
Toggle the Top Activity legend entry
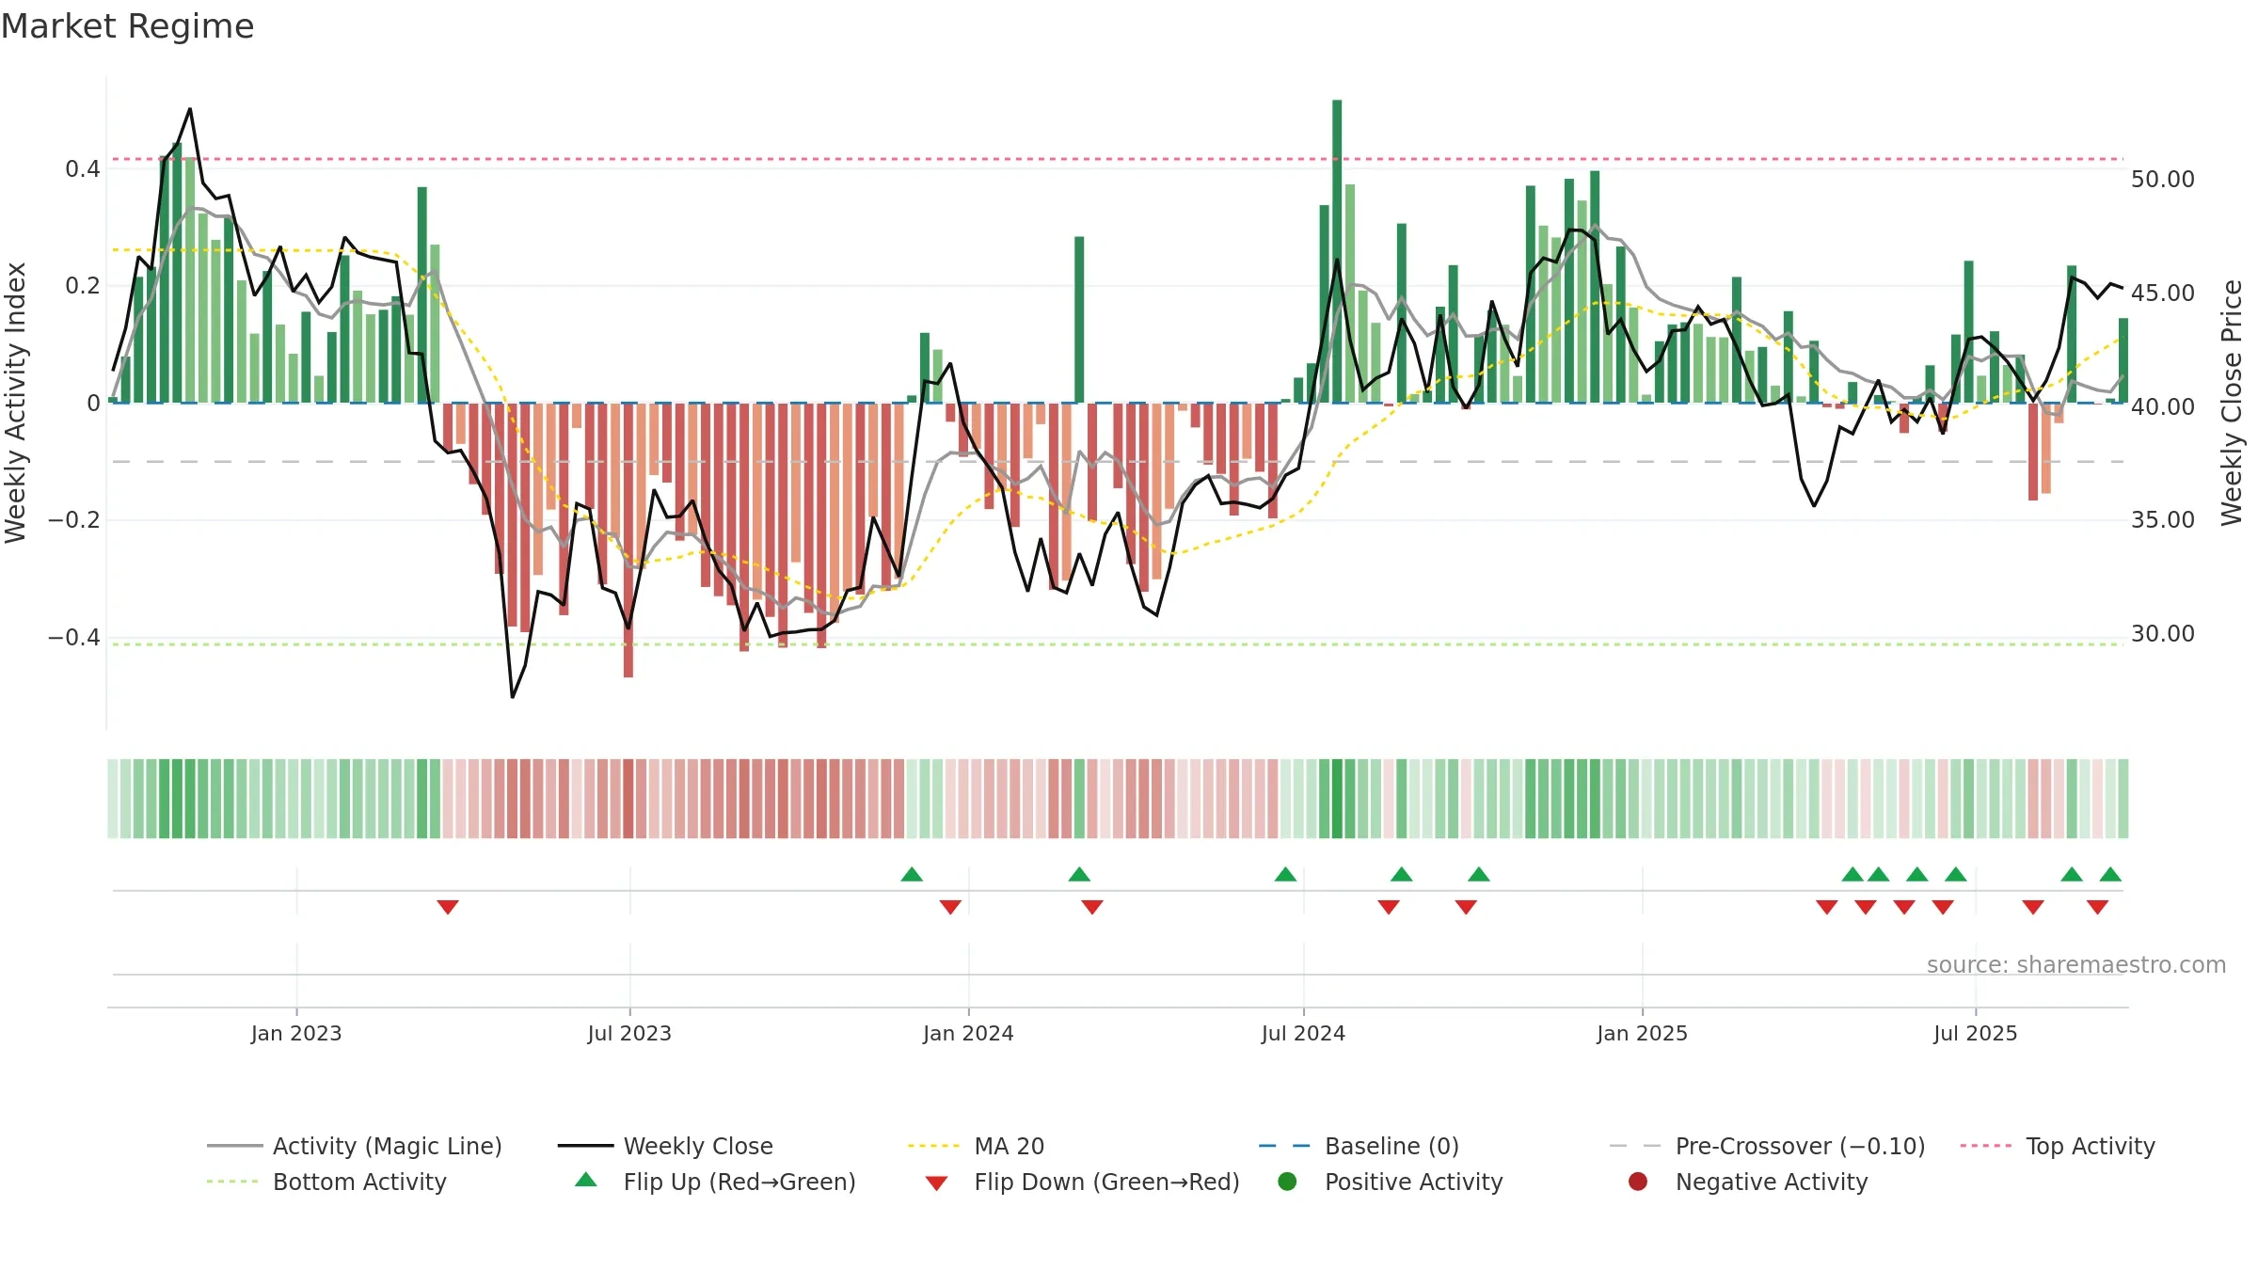tap(2058, 1146)
